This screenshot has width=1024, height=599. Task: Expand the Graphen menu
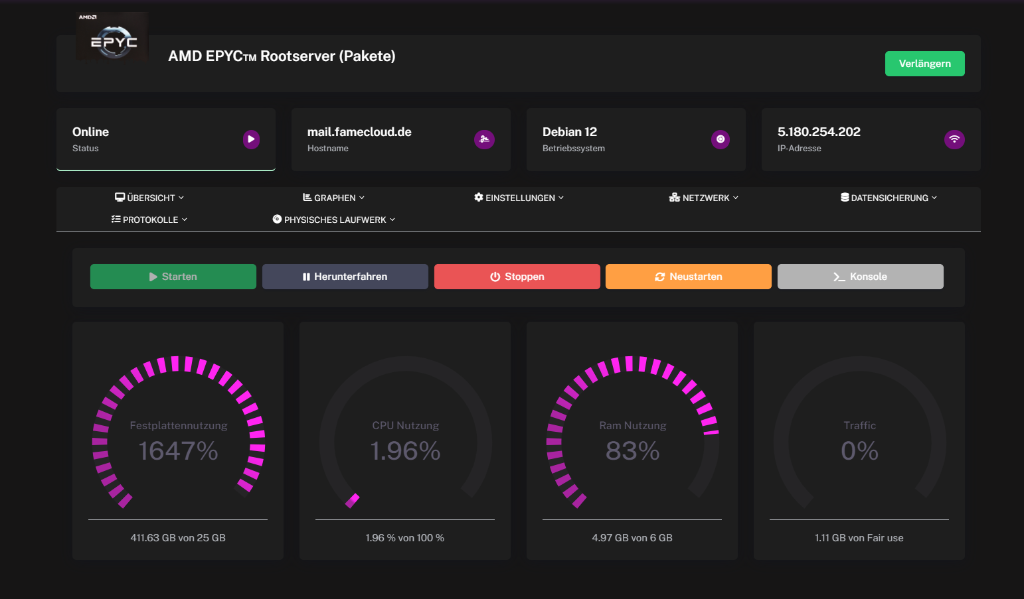(333, 198)
